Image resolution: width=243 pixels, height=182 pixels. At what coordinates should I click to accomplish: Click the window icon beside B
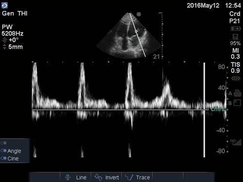coord(237,103)
